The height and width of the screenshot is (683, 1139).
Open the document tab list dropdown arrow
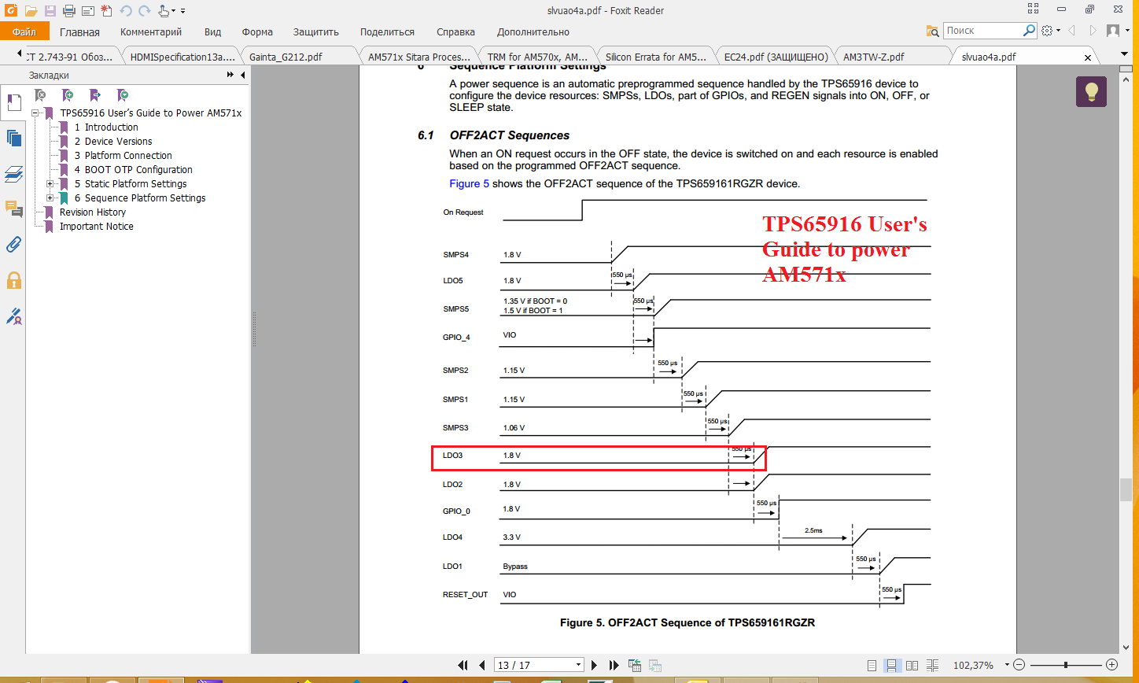click(x=1125, y=54)
